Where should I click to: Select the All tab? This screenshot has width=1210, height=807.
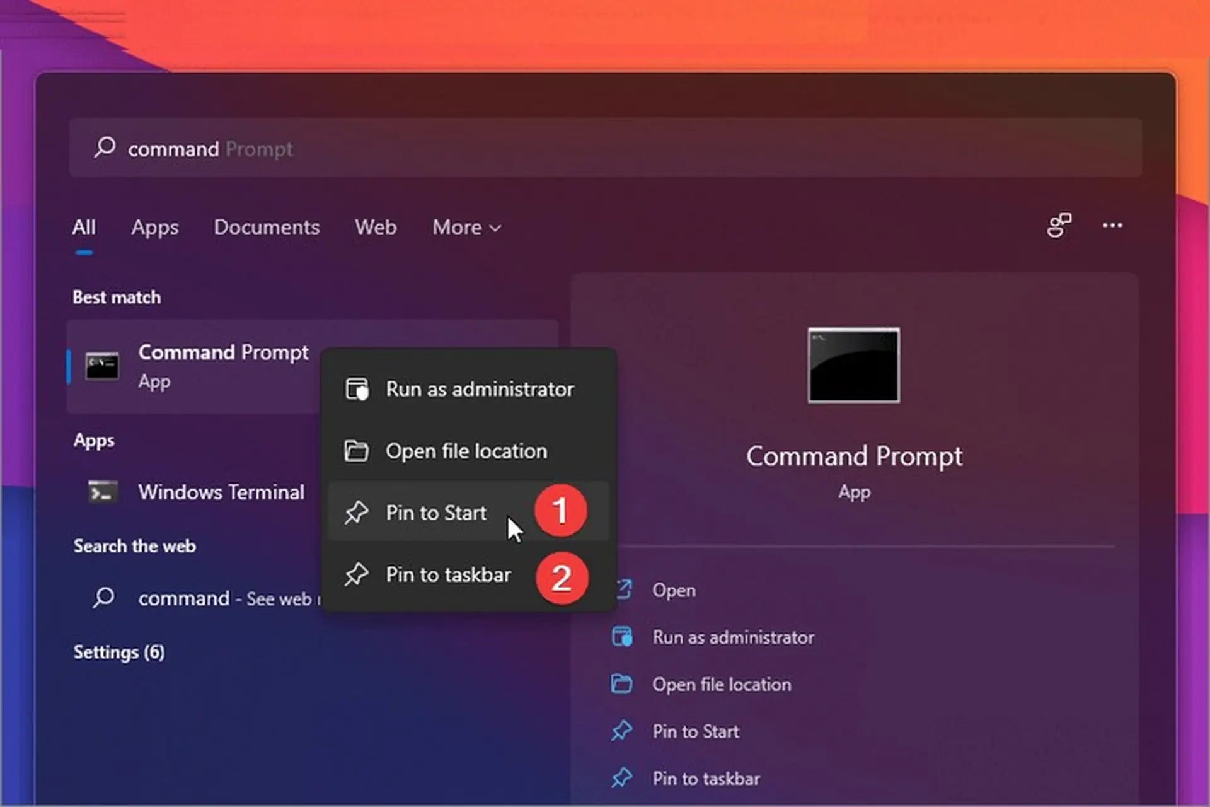pos(84,227)
